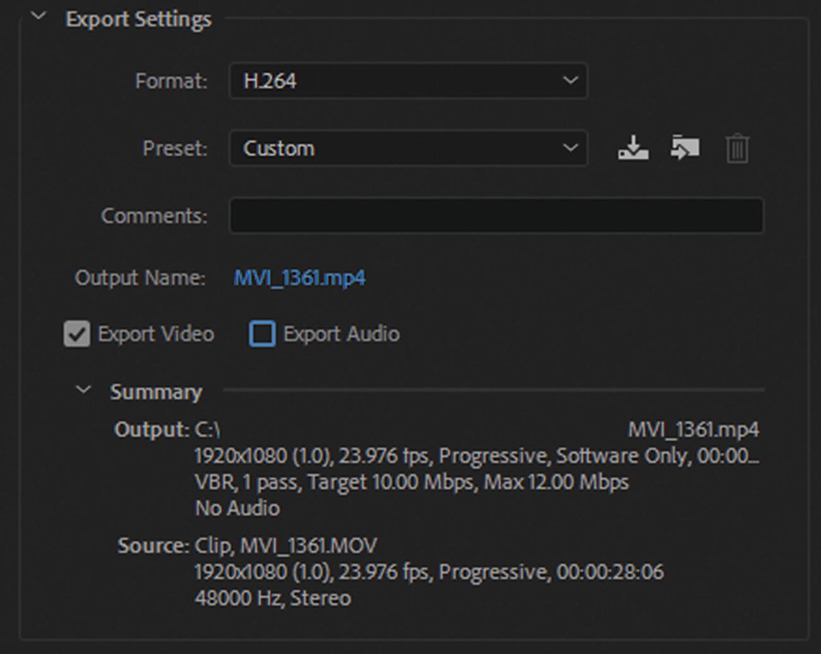Image resolution: width=821 pixels, height=654 pixels.
Task: Click the Export Audio label text
Action: [341, 334]
